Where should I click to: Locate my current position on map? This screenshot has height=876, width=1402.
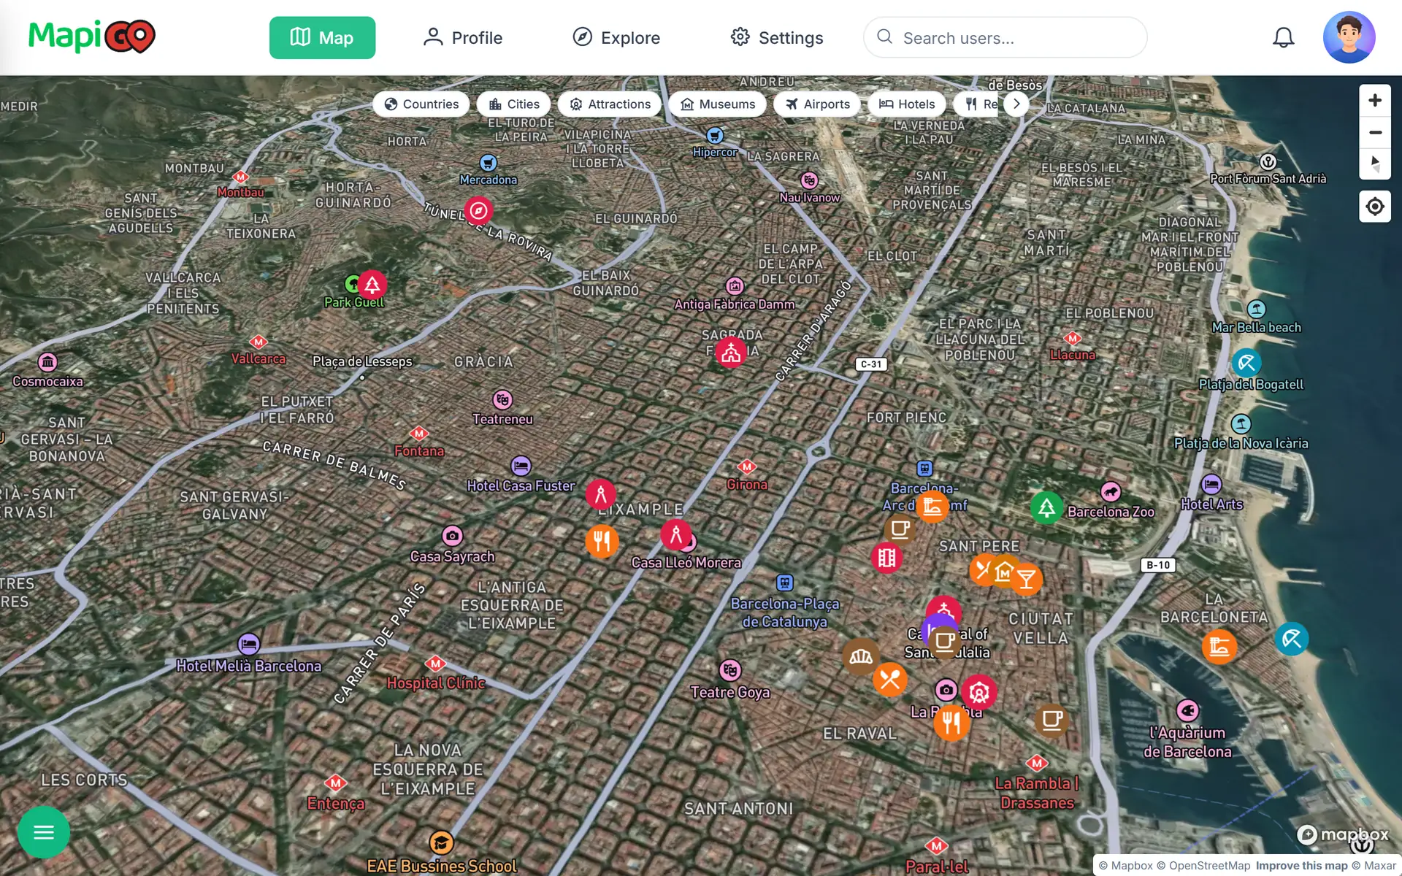click(1374, 207)
